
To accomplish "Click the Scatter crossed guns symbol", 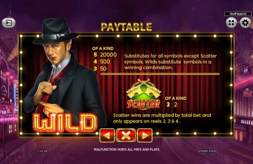I will (x=144, y=94).
